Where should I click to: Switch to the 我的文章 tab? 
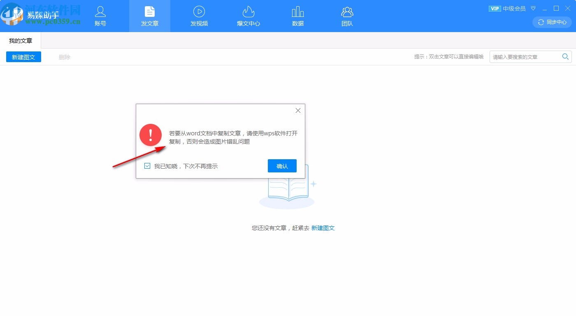[20, 40]
